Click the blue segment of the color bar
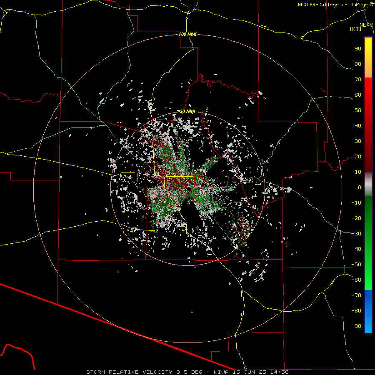Screen dimensions: 375x375 [x=368, y=312]
